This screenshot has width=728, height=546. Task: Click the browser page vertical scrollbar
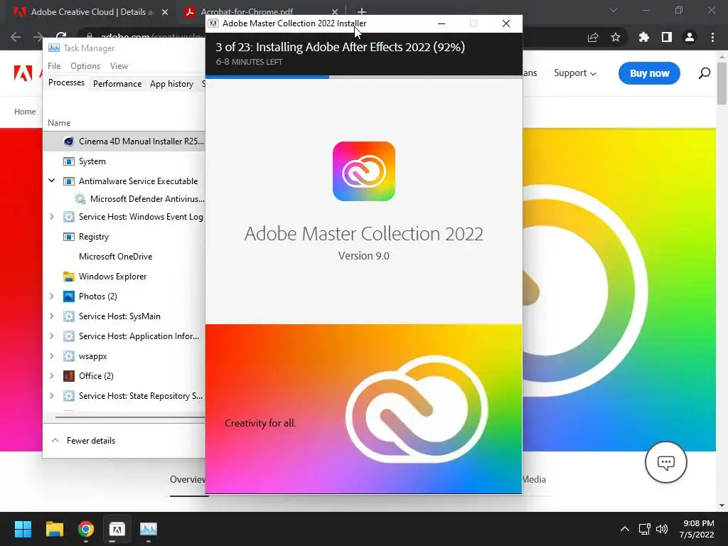[722, 84]
